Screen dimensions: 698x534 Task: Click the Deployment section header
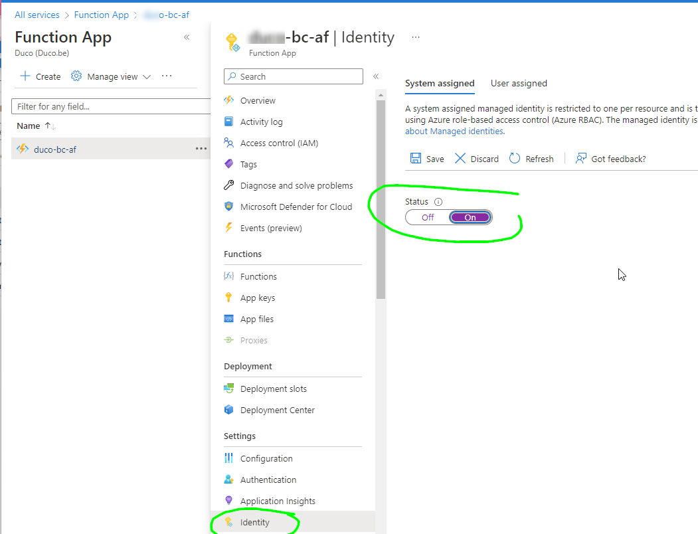(x=248, y=366)
